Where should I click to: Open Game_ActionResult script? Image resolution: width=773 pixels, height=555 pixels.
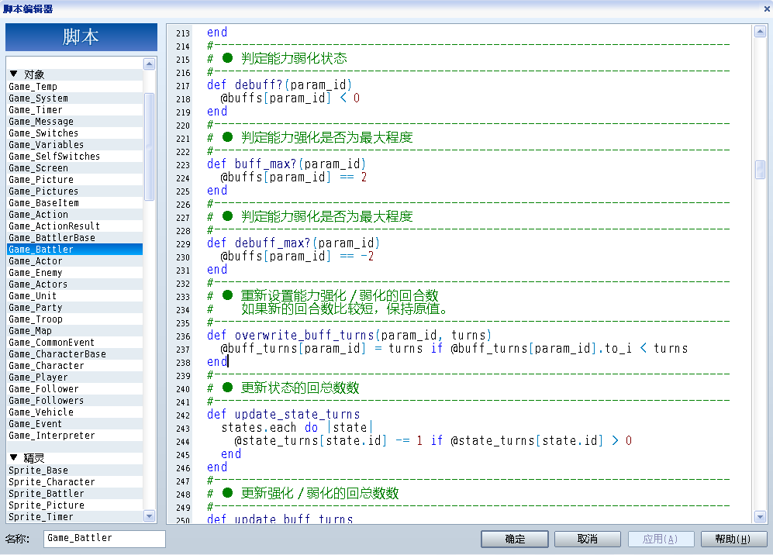[75, 226]
